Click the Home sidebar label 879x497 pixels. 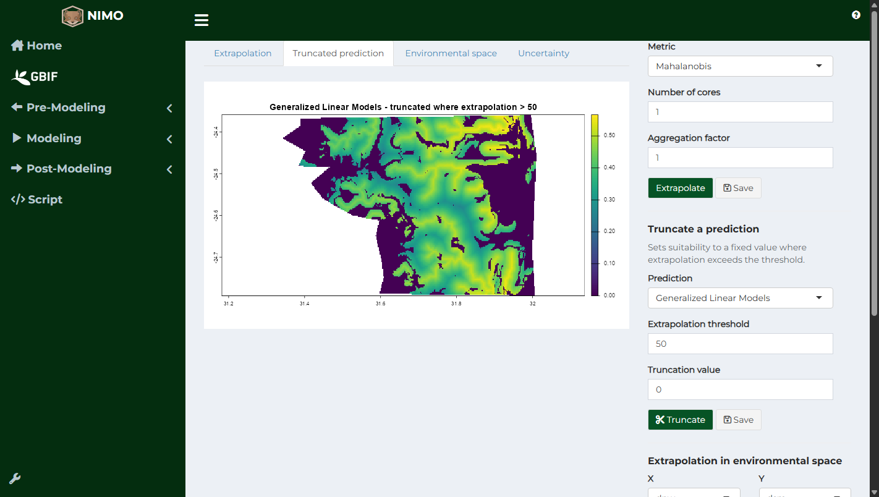point(45,46)
